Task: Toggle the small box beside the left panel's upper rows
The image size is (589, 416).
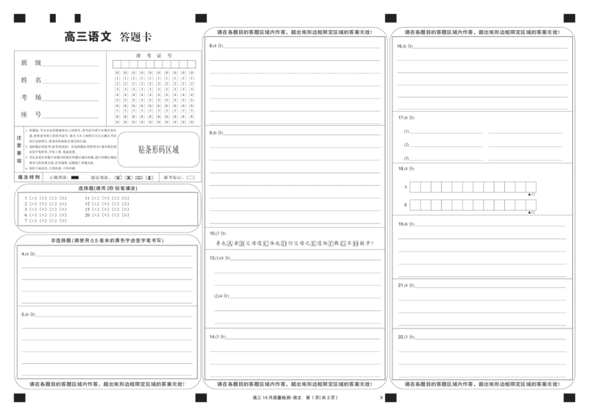Action: click(32, 88)
